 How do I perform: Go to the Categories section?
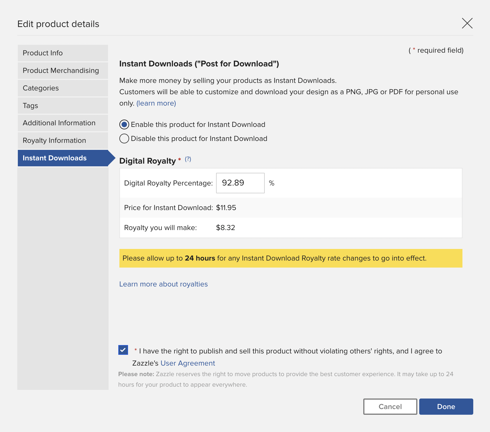tap(63, 88)
